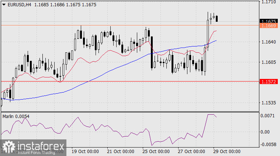Click the 0.0071 Marlin scale label

pos(267,116)
